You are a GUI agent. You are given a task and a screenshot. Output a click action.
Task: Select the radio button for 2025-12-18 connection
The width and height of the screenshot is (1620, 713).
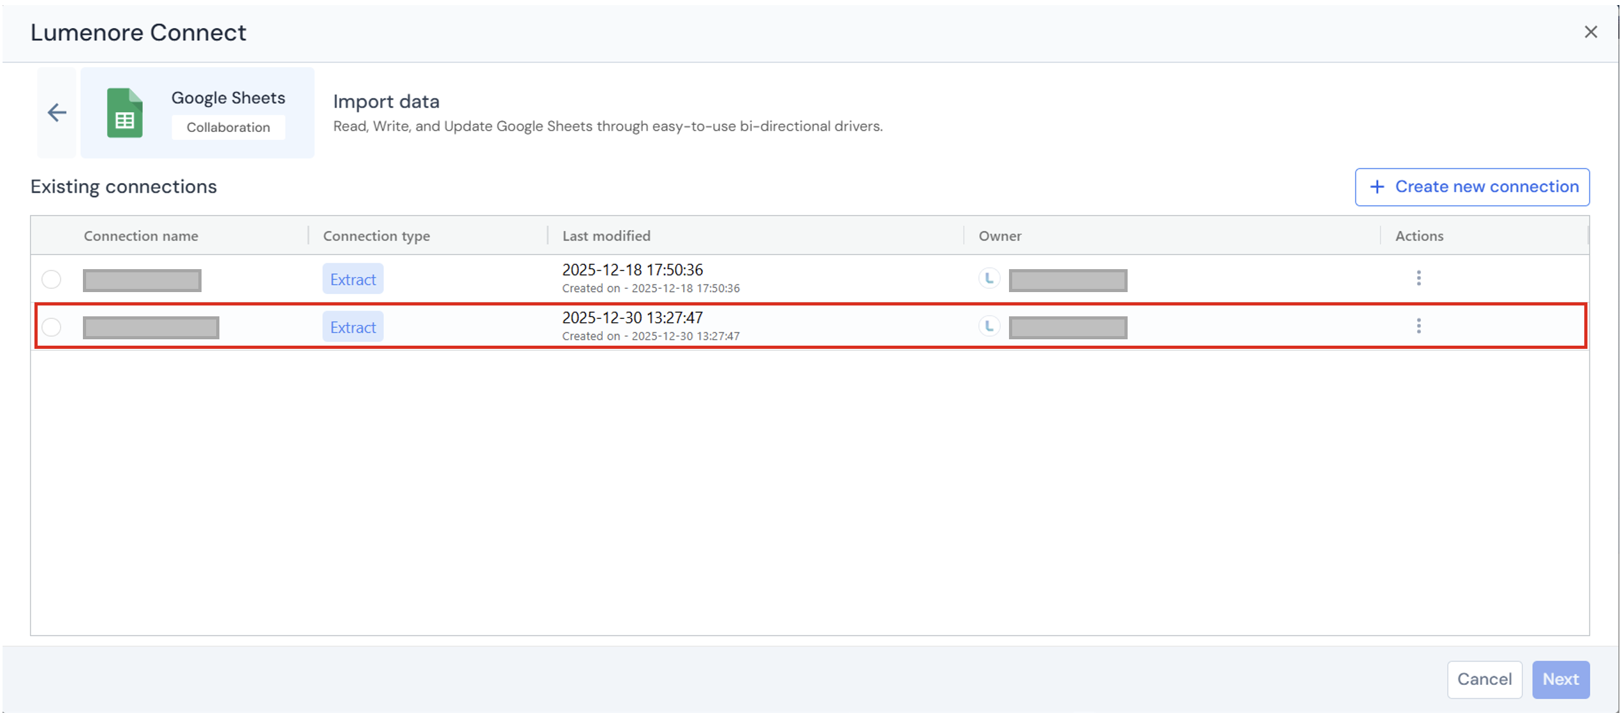point(52,279)
